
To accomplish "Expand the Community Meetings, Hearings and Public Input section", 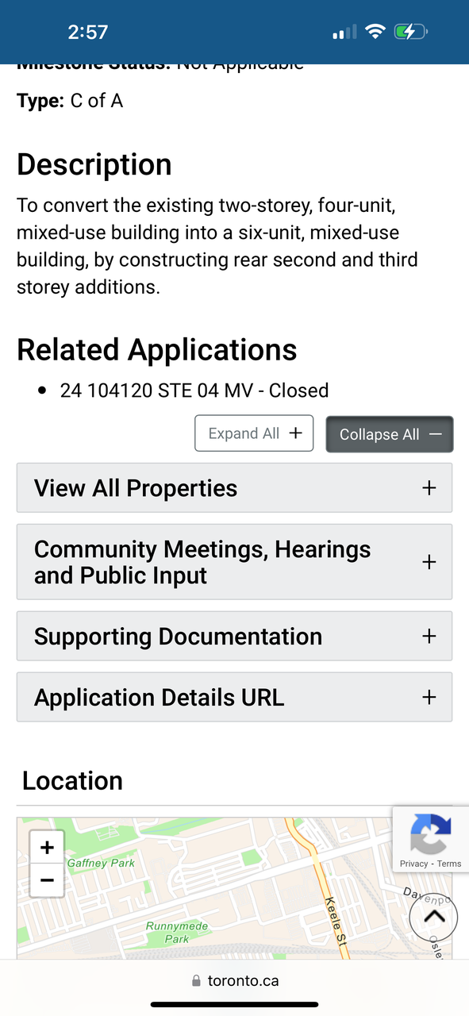I will pos(235,562).
